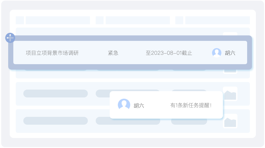This screenshot has width=265, height=148.
Task: Click the last wide header column bar
Action: [x=217, y=20]
